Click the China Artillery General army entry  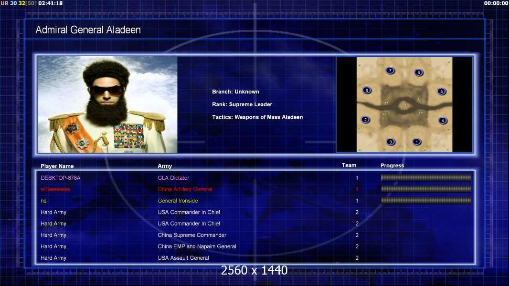[185, 189]
